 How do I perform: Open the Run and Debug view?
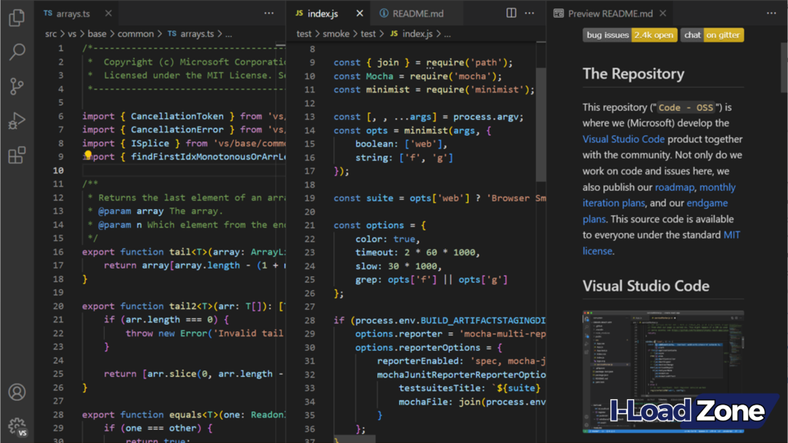[17, 119]
